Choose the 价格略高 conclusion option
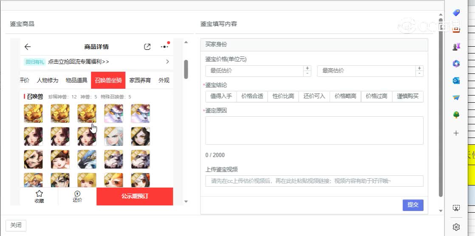475x236 pixels. click(346, 96)
